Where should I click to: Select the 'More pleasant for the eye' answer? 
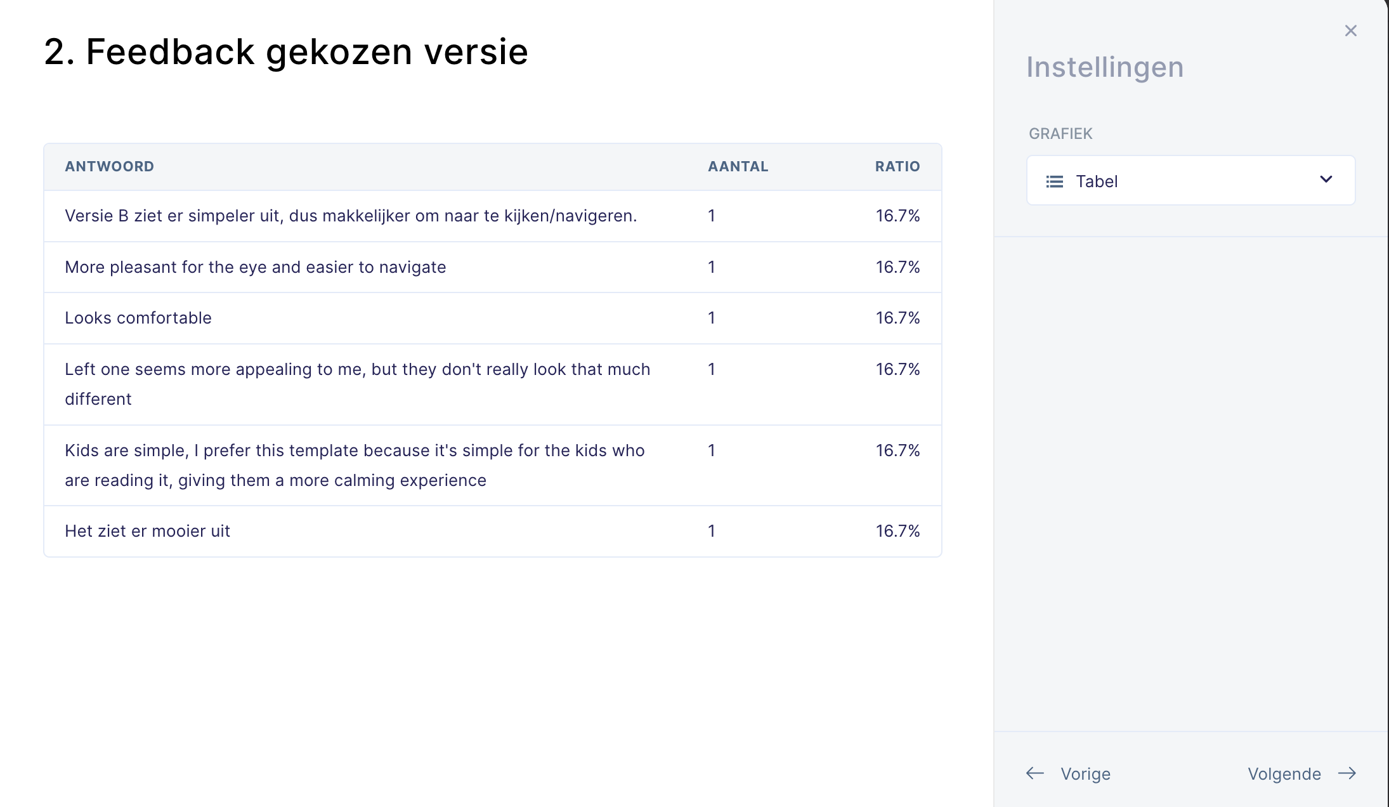(x=256, y=267)
